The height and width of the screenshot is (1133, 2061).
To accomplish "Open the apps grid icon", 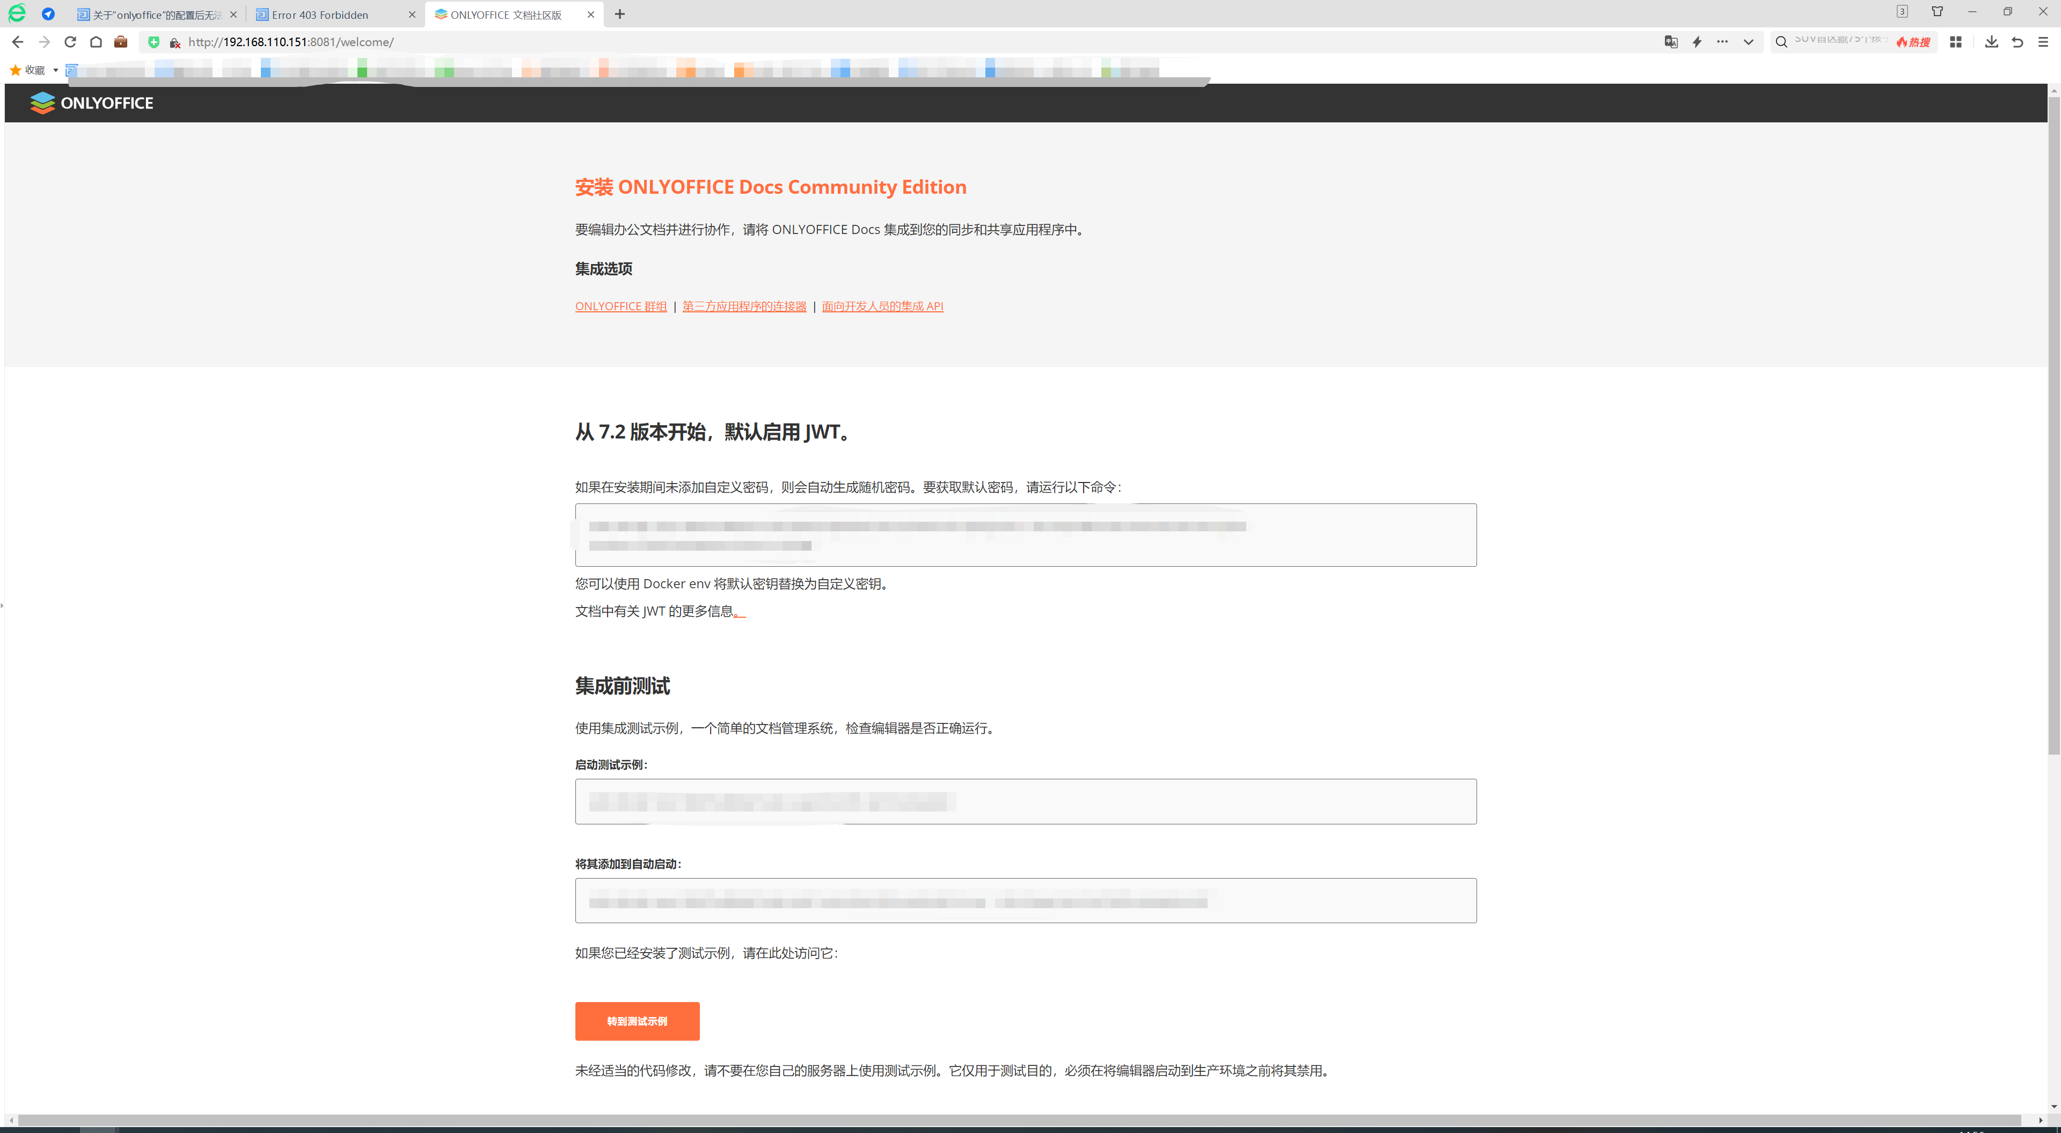I will point(1955,42).
